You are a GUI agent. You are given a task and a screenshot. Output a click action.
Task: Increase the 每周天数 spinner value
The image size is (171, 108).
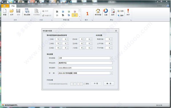111,38
